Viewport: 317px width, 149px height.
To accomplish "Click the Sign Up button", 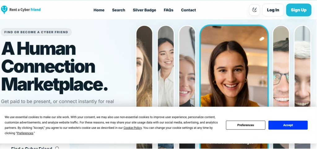I will point(299,10).
